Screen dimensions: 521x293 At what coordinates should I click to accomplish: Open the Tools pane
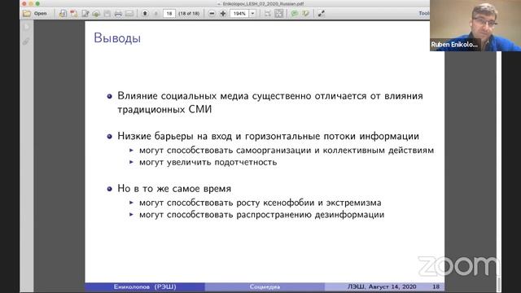(x=424, y=13)
